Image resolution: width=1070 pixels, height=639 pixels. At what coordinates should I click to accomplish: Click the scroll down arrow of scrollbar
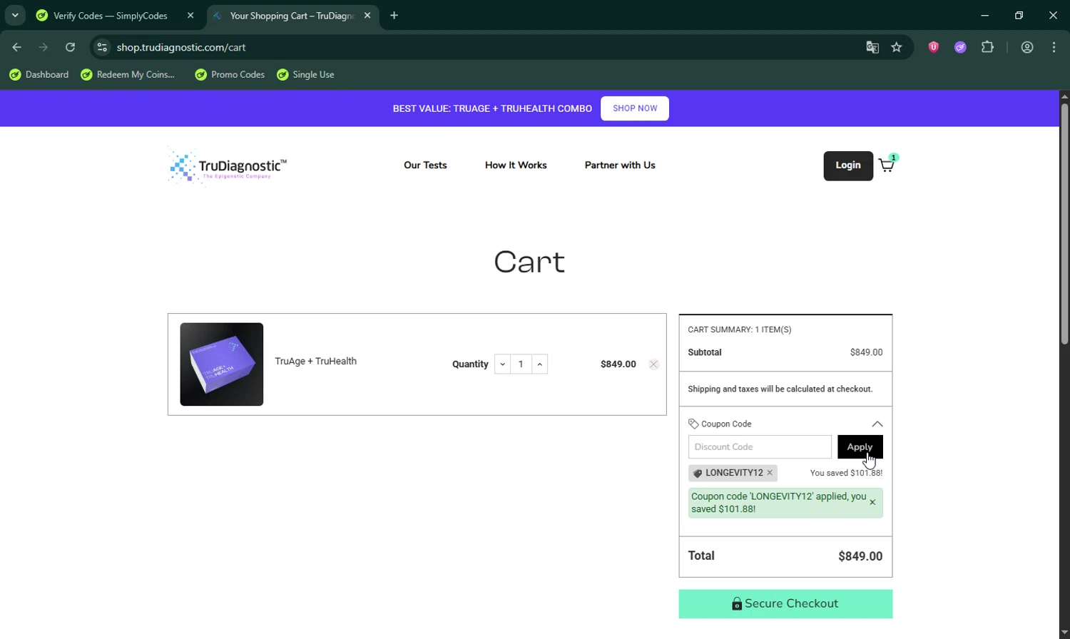[x=1064, y=633]
